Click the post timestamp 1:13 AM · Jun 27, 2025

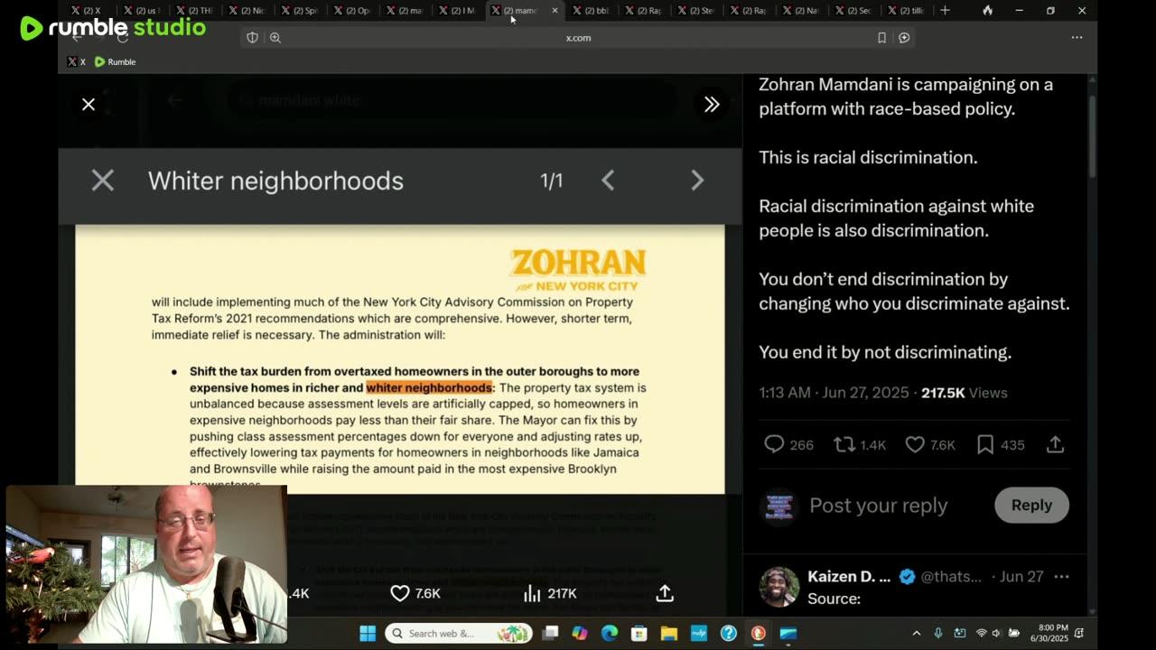pos(834,393)
